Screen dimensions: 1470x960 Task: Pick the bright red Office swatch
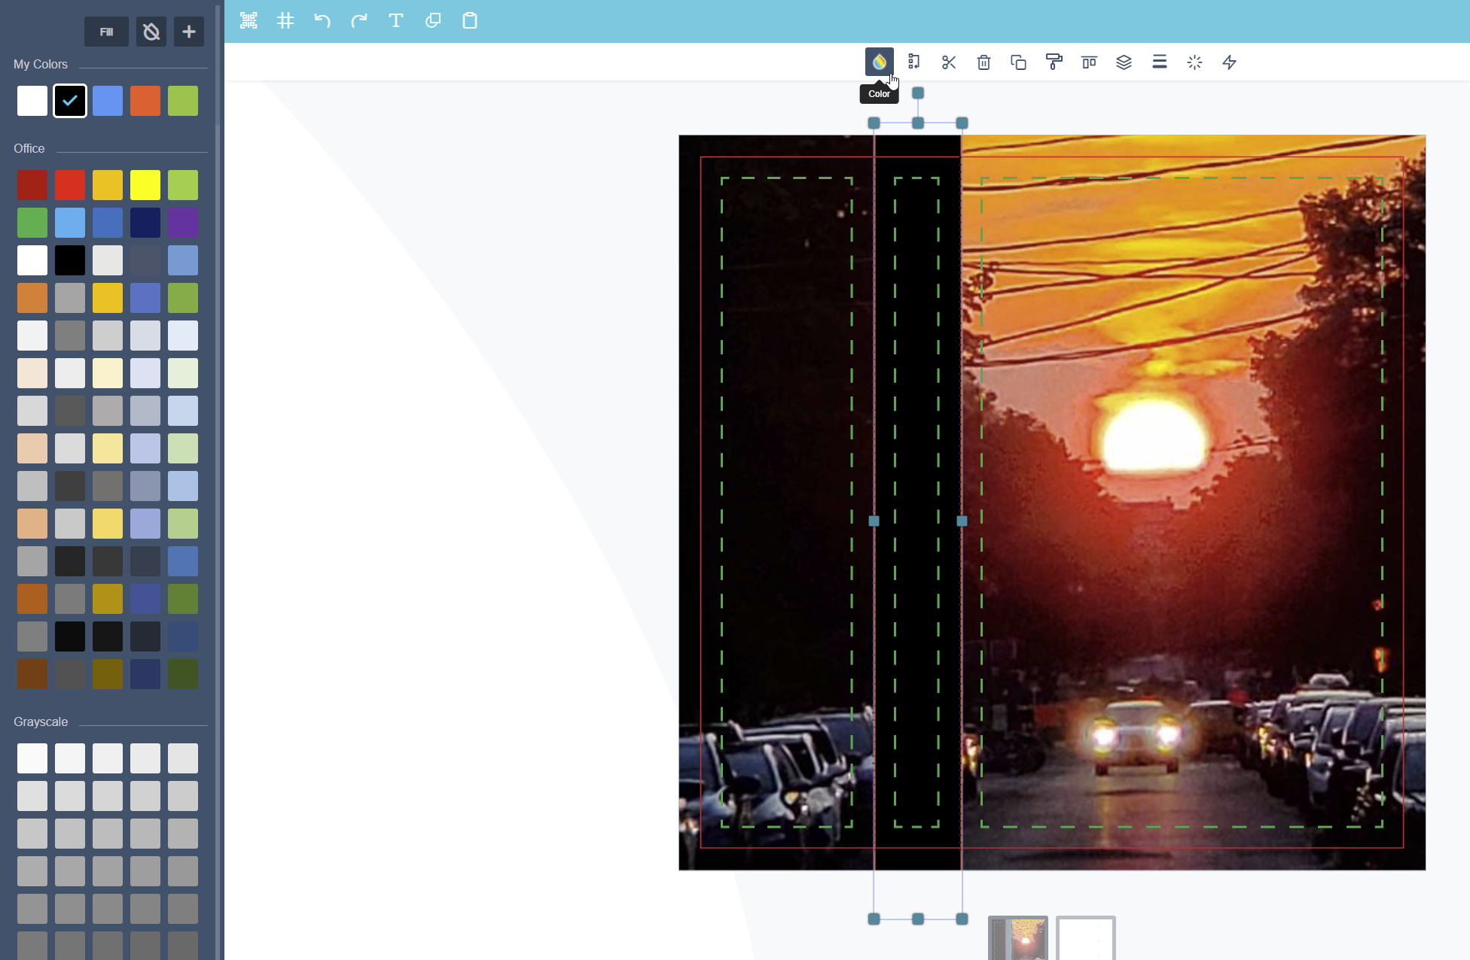(70, 185)
